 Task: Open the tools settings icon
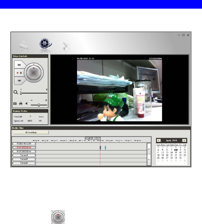[x=66, y=46]
